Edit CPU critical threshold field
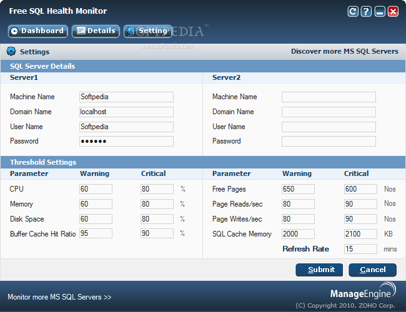Screen dimensions: 406x312 (157, 189)
